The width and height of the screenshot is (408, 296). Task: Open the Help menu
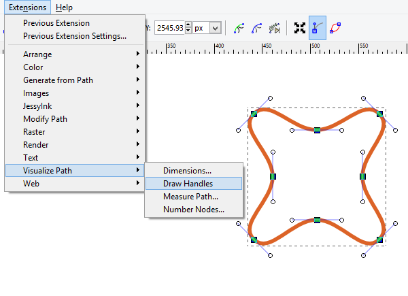64,7
